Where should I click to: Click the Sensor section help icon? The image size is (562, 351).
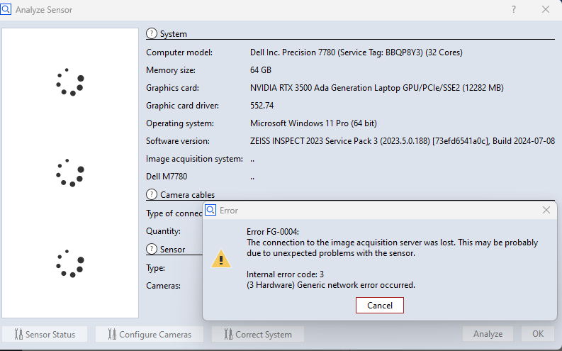(152, 249)
